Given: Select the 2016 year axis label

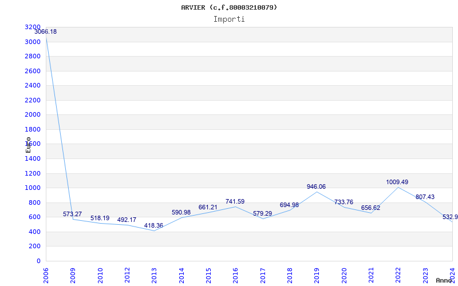Looking at the screenshot, I should 235,275.
